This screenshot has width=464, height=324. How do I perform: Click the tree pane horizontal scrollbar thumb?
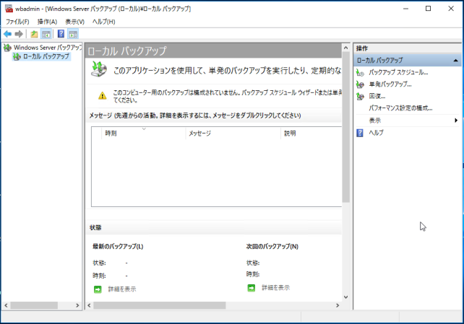pos(34,305)
